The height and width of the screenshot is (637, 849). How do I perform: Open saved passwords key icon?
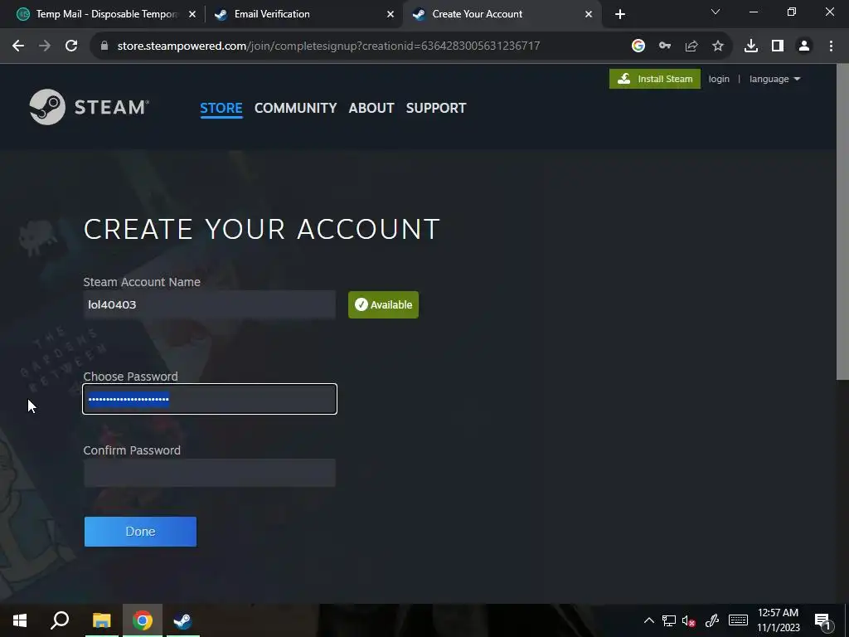click(x=665, y=46)
